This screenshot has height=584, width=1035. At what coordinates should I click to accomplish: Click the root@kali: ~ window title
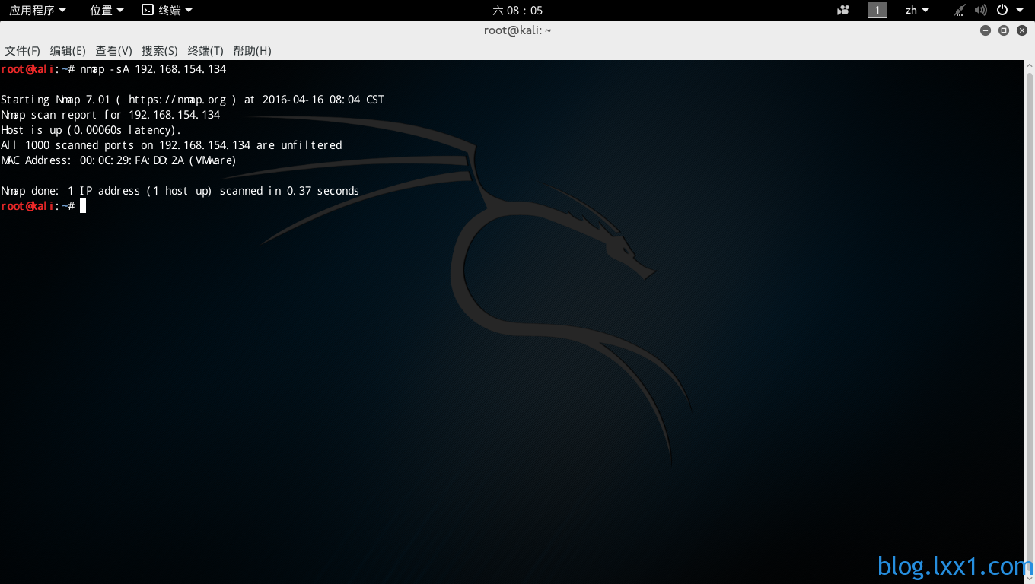pyautogui.click(x=517, y=30)
